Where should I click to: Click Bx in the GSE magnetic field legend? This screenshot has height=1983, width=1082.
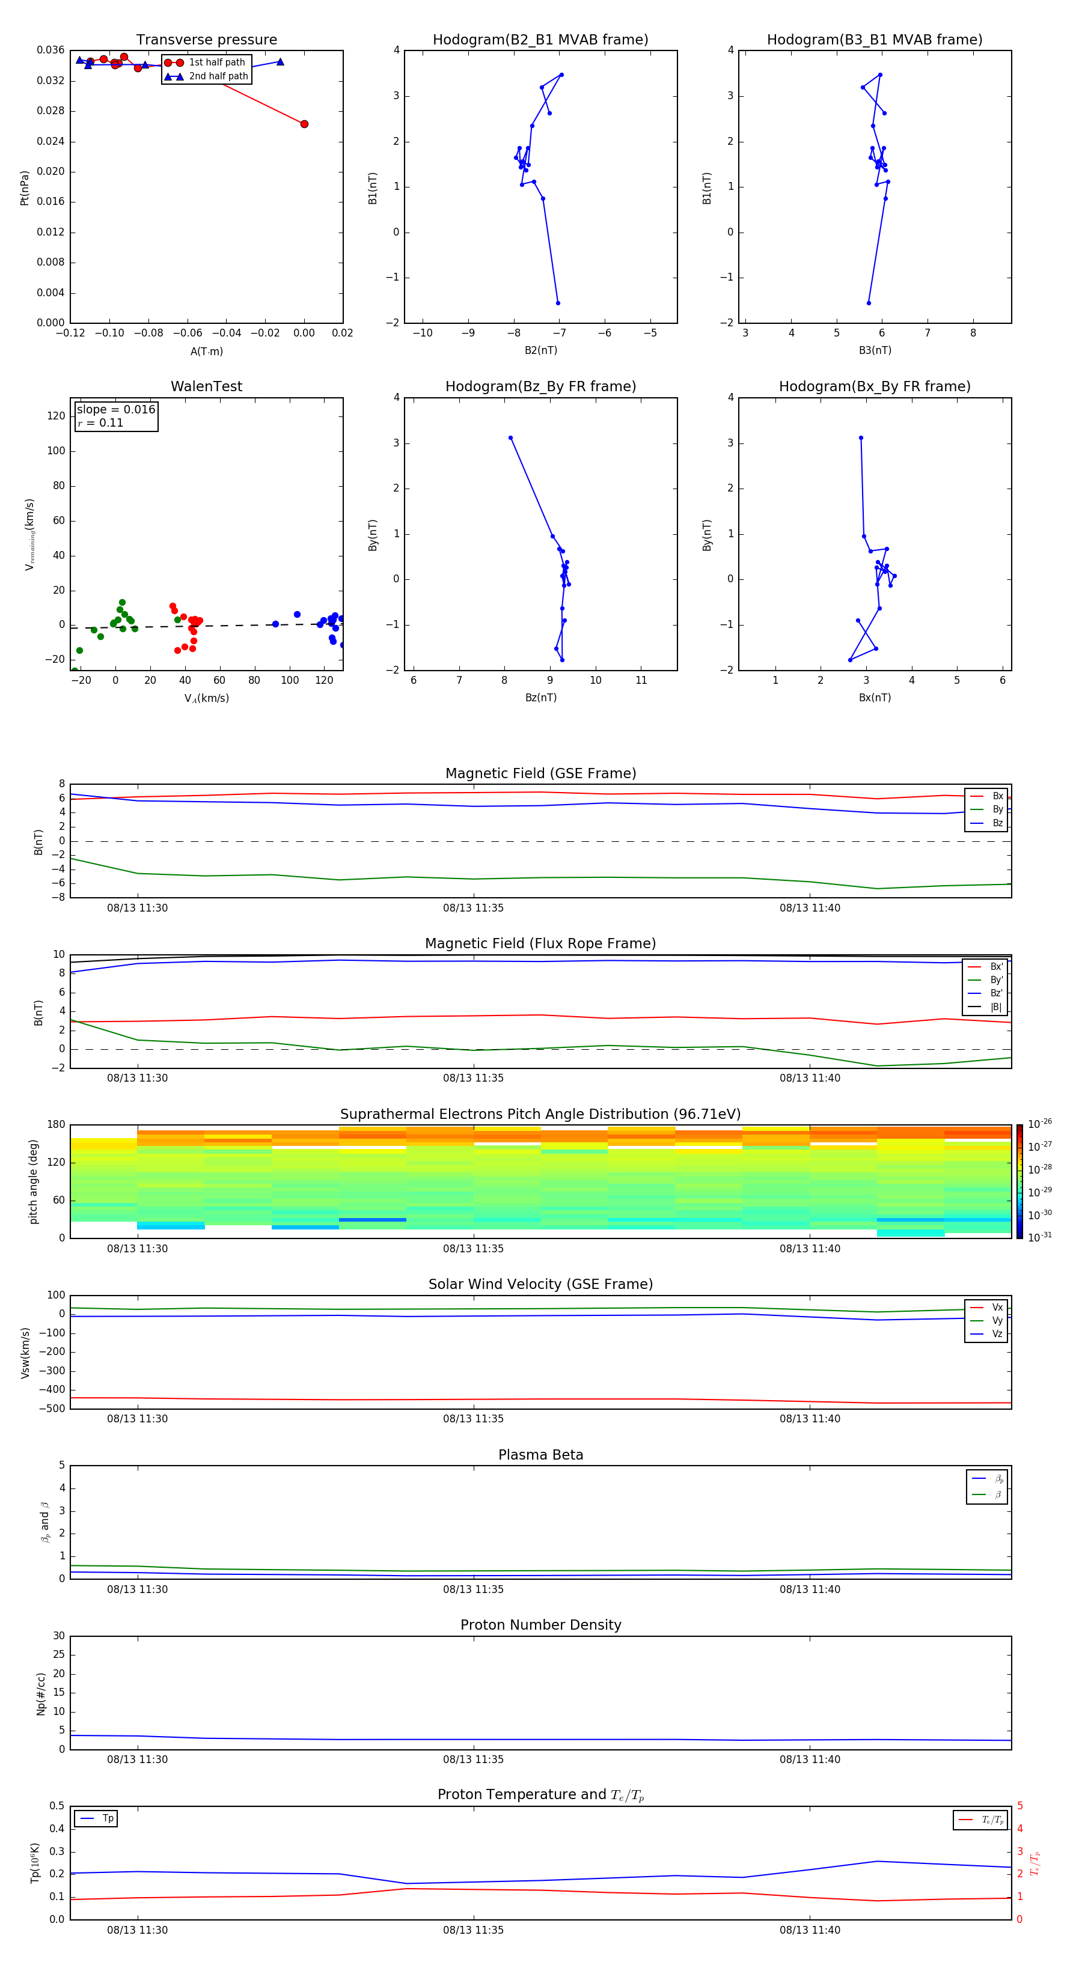pos(986,796)
